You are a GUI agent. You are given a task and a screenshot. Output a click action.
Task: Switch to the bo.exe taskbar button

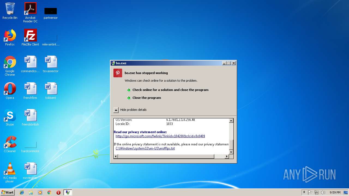[68, 192]
